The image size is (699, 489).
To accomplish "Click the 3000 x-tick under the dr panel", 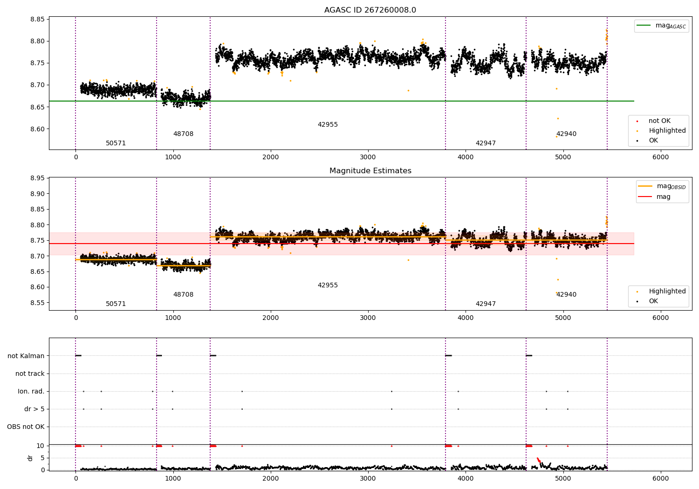I will coord(368,479).
